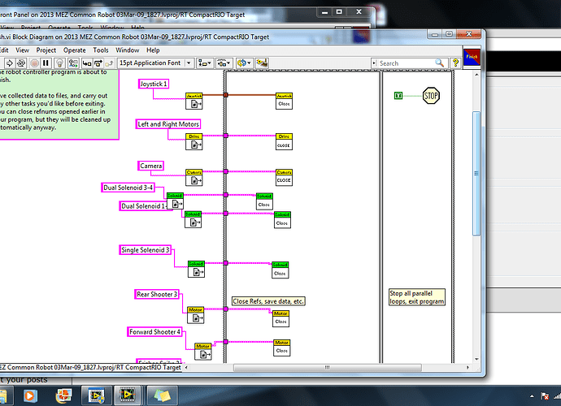
Task: Click the Step Over button
Action: coord(98,63)
